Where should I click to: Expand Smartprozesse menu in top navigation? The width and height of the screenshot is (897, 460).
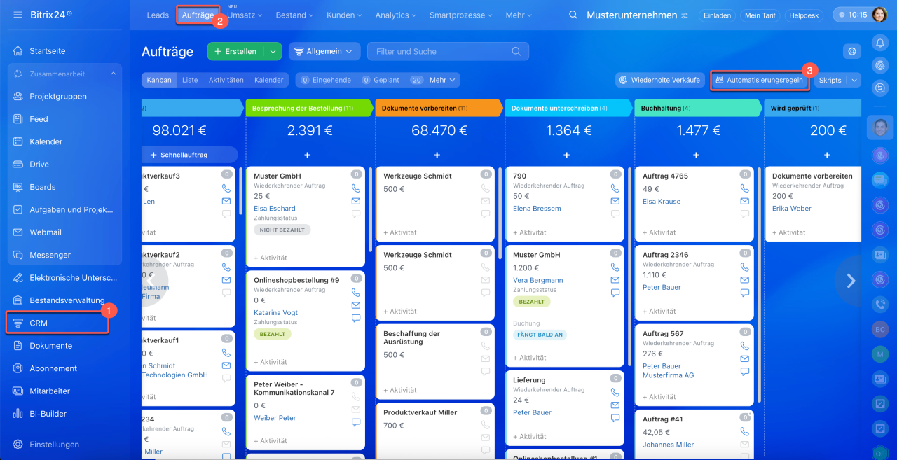pyautogui.click(x=460, y=15)
